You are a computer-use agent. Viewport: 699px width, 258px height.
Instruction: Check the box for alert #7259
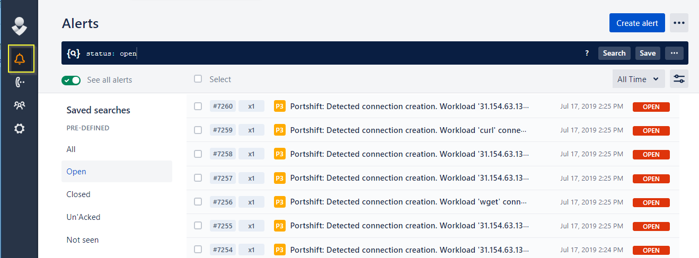tap(198, 130)
